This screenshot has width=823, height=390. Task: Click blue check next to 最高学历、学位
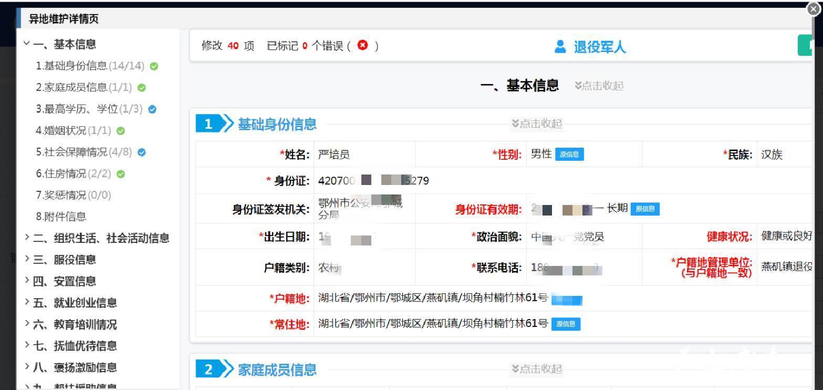click(152, 109)
